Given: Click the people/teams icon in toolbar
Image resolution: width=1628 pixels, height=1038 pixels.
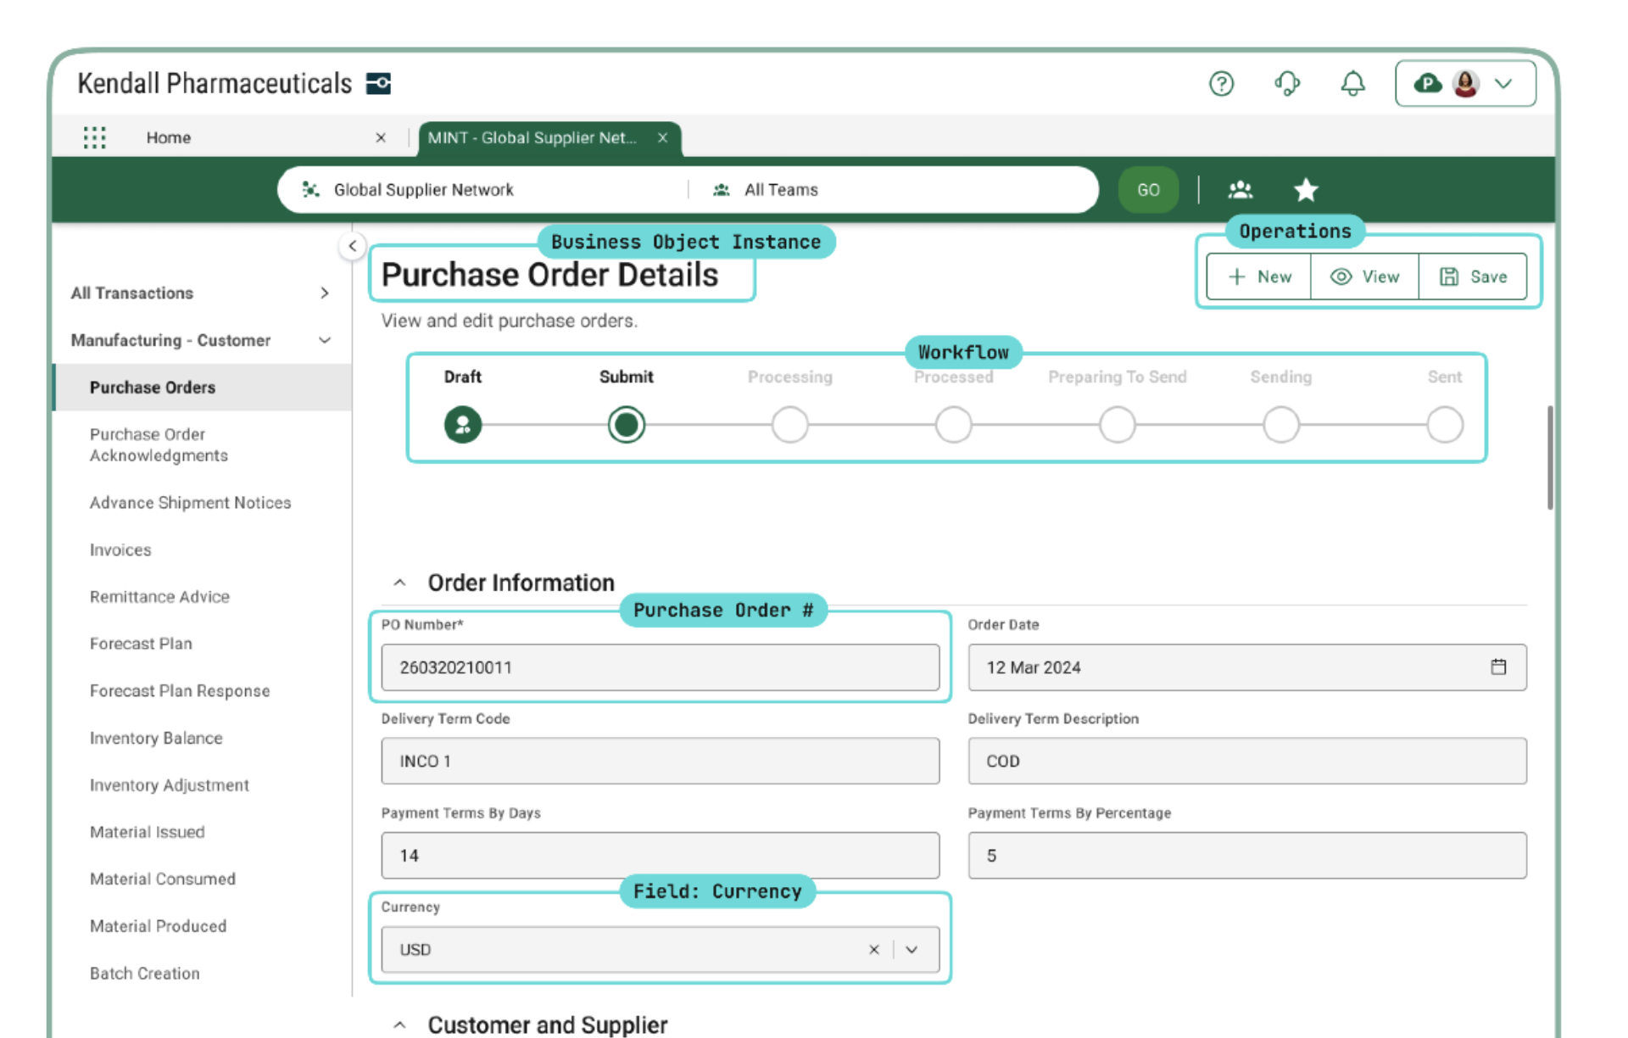Looking at the screenshot, I should pos(1238,188).
